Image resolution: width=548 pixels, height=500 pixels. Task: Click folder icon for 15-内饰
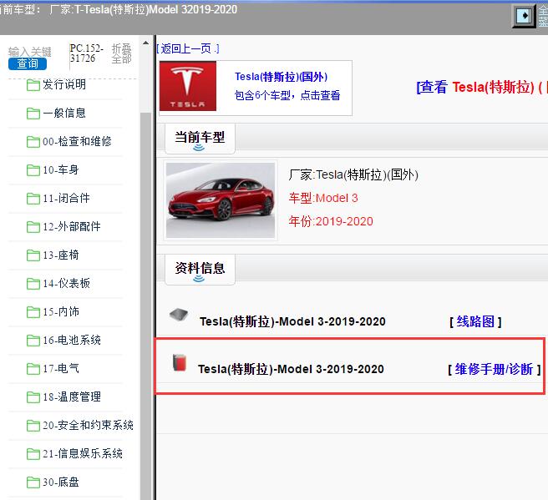(x=33, y=312)
